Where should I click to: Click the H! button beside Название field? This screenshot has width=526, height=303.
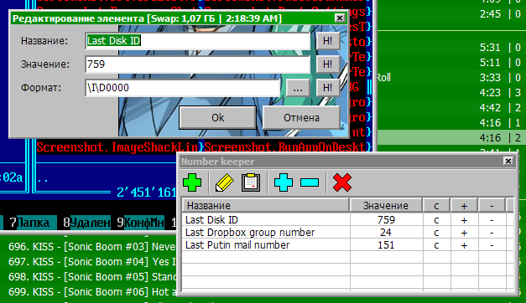click(328, 41)
